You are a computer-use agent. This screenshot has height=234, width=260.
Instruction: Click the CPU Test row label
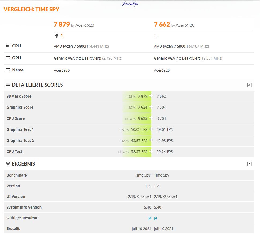click(x=14, y=152)
